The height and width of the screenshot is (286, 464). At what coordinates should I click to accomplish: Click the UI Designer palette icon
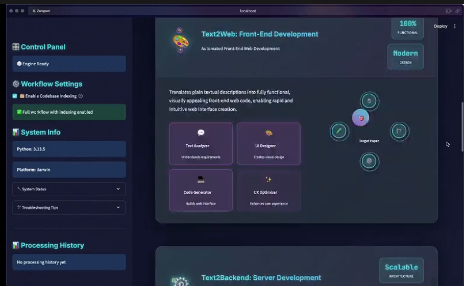pos(268,133)
